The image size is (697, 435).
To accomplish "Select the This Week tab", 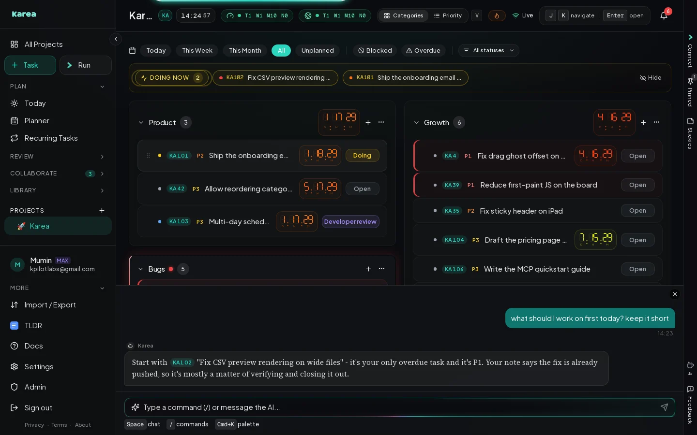I will pos(197,50).
